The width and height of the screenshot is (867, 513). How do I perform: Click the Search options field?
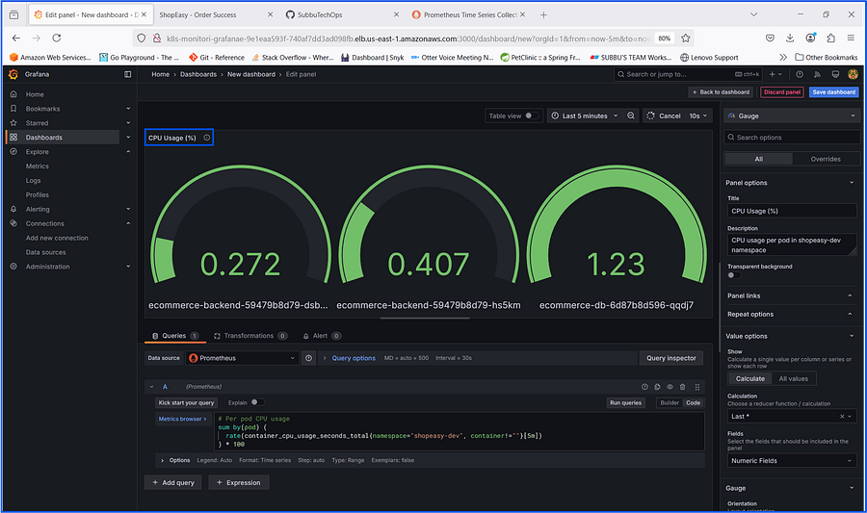coord(792,137)
